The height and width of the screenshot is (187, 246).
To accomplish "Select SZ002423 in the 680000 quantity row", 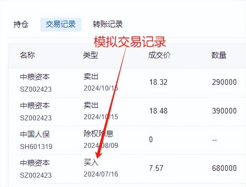I will tap(36, 175).
